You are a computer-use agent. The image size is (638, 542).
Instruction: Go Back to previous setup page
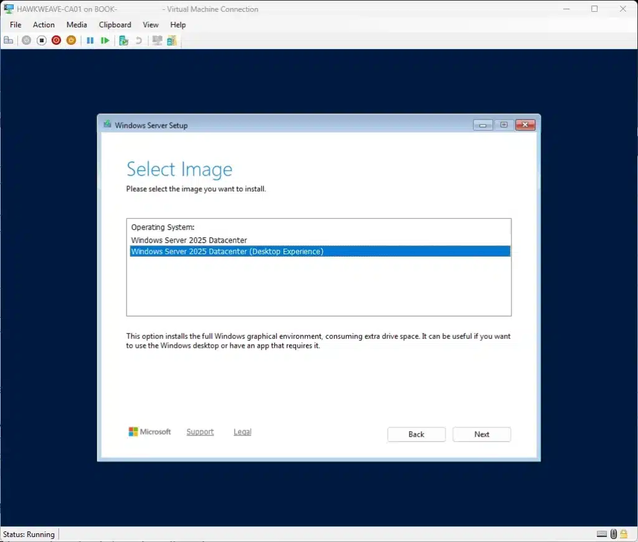[x=416, y=434]
